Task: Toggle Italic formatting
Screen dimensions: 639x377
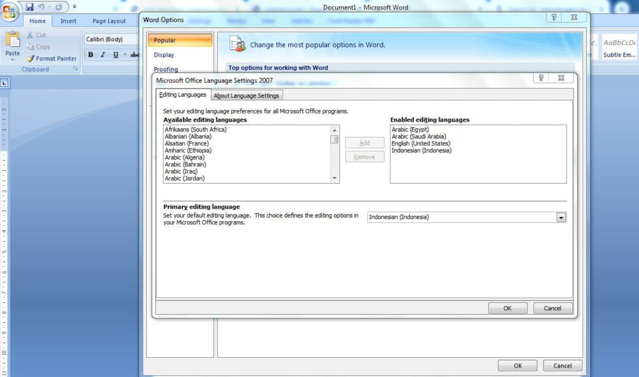Action: (x=103, y=55)
